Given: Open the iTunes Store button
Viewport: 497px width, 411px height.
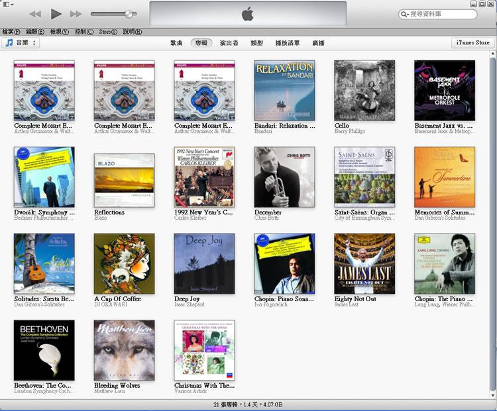Looking at the screenshot, I should (x=472, y=42).
